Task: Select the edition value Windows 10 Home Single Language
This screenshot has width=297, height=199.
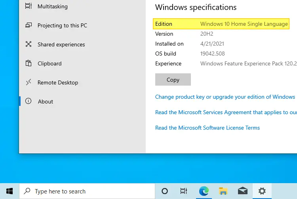Action: (244, 24)
